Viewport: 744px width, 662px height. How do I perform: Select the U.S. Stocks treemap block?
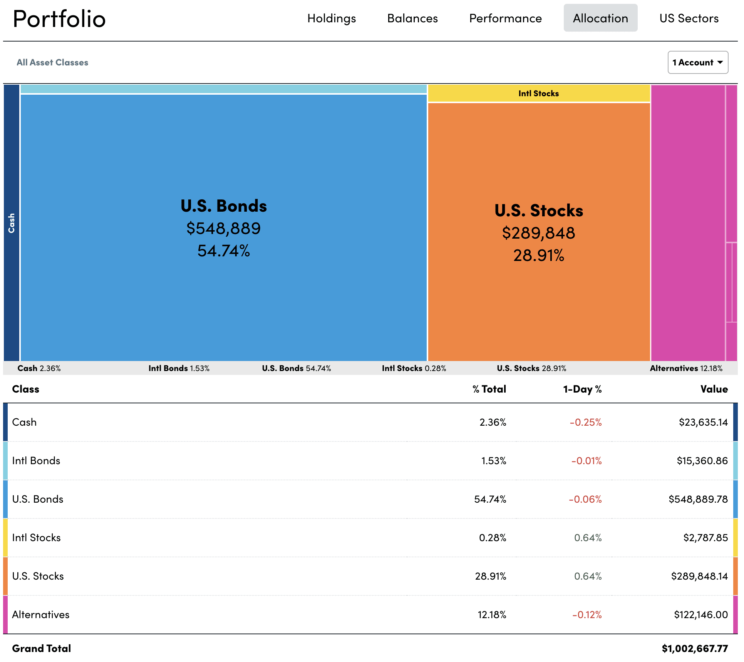point(539,232)
